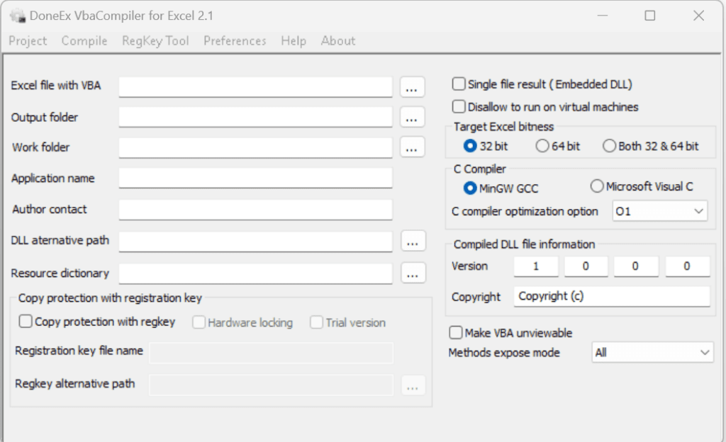Open the Compile menu
Viewport: 726px width, 442px height.
point(84,41)
